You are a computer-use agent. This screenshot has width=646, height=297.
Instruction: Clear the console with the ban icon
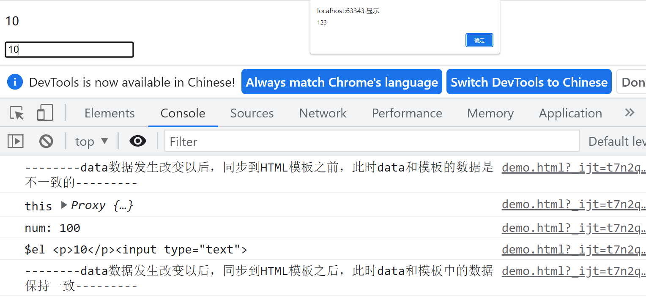pyautogui.click(x=46, y=141)
